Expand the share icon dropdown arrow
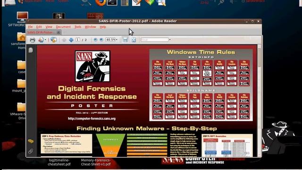Viewport: 302px width, 170px height. (x=45, y=40)
